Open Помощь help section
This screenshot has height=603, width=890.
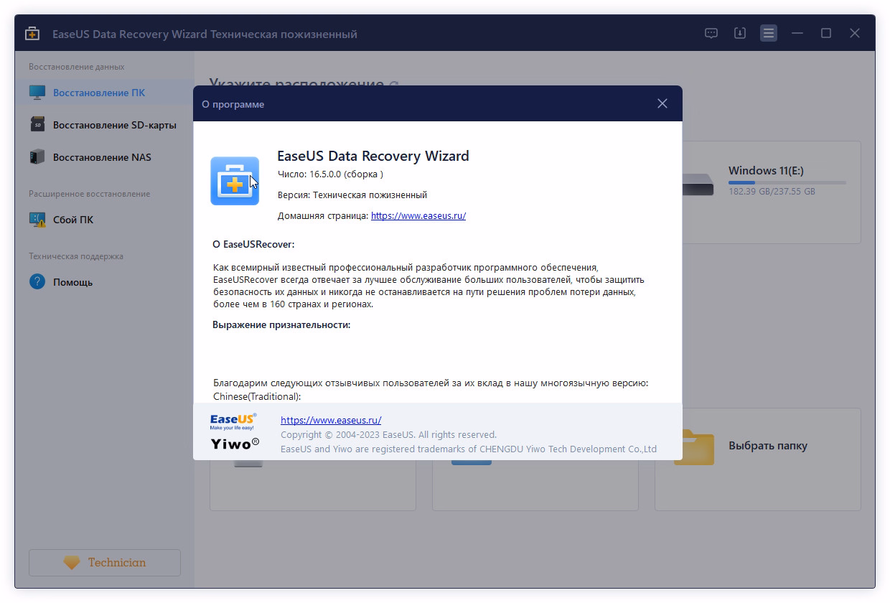click(72, 282)
